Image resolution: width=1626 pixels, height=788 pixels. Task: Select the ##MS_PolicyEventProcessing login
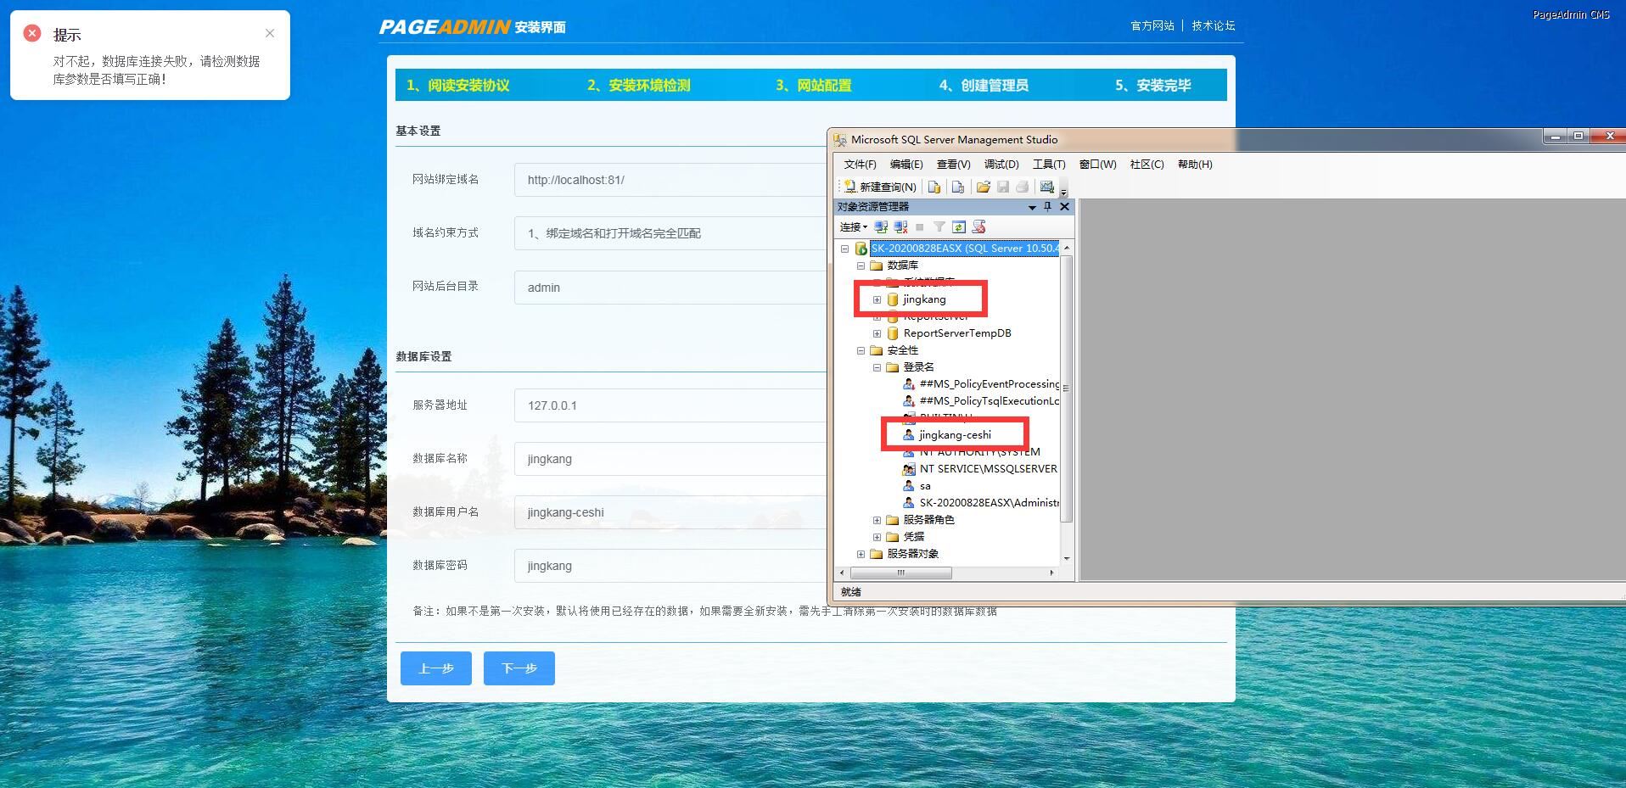tap(989, 384)
